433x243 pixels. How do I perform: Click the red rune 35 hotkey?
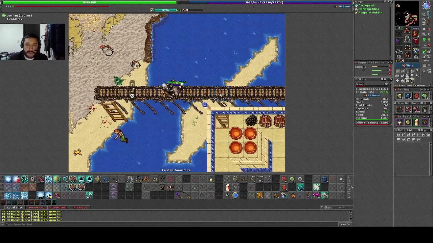284,179
